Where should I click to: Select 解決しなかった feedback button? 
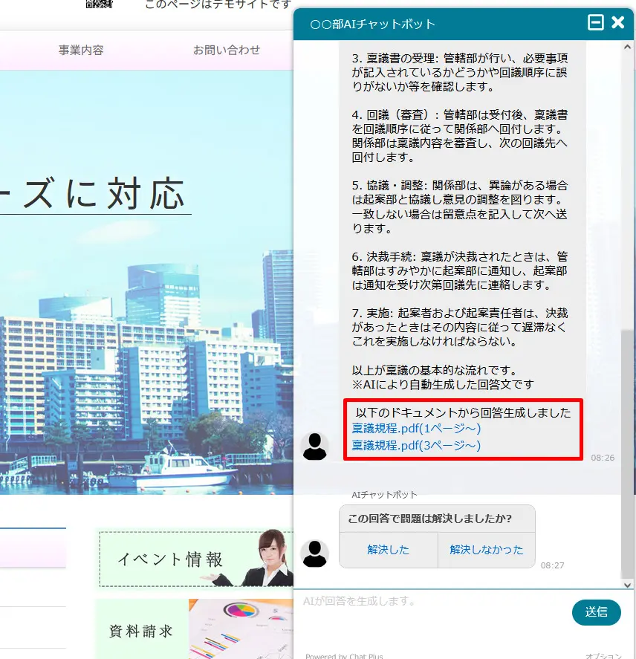pos(486,550)
